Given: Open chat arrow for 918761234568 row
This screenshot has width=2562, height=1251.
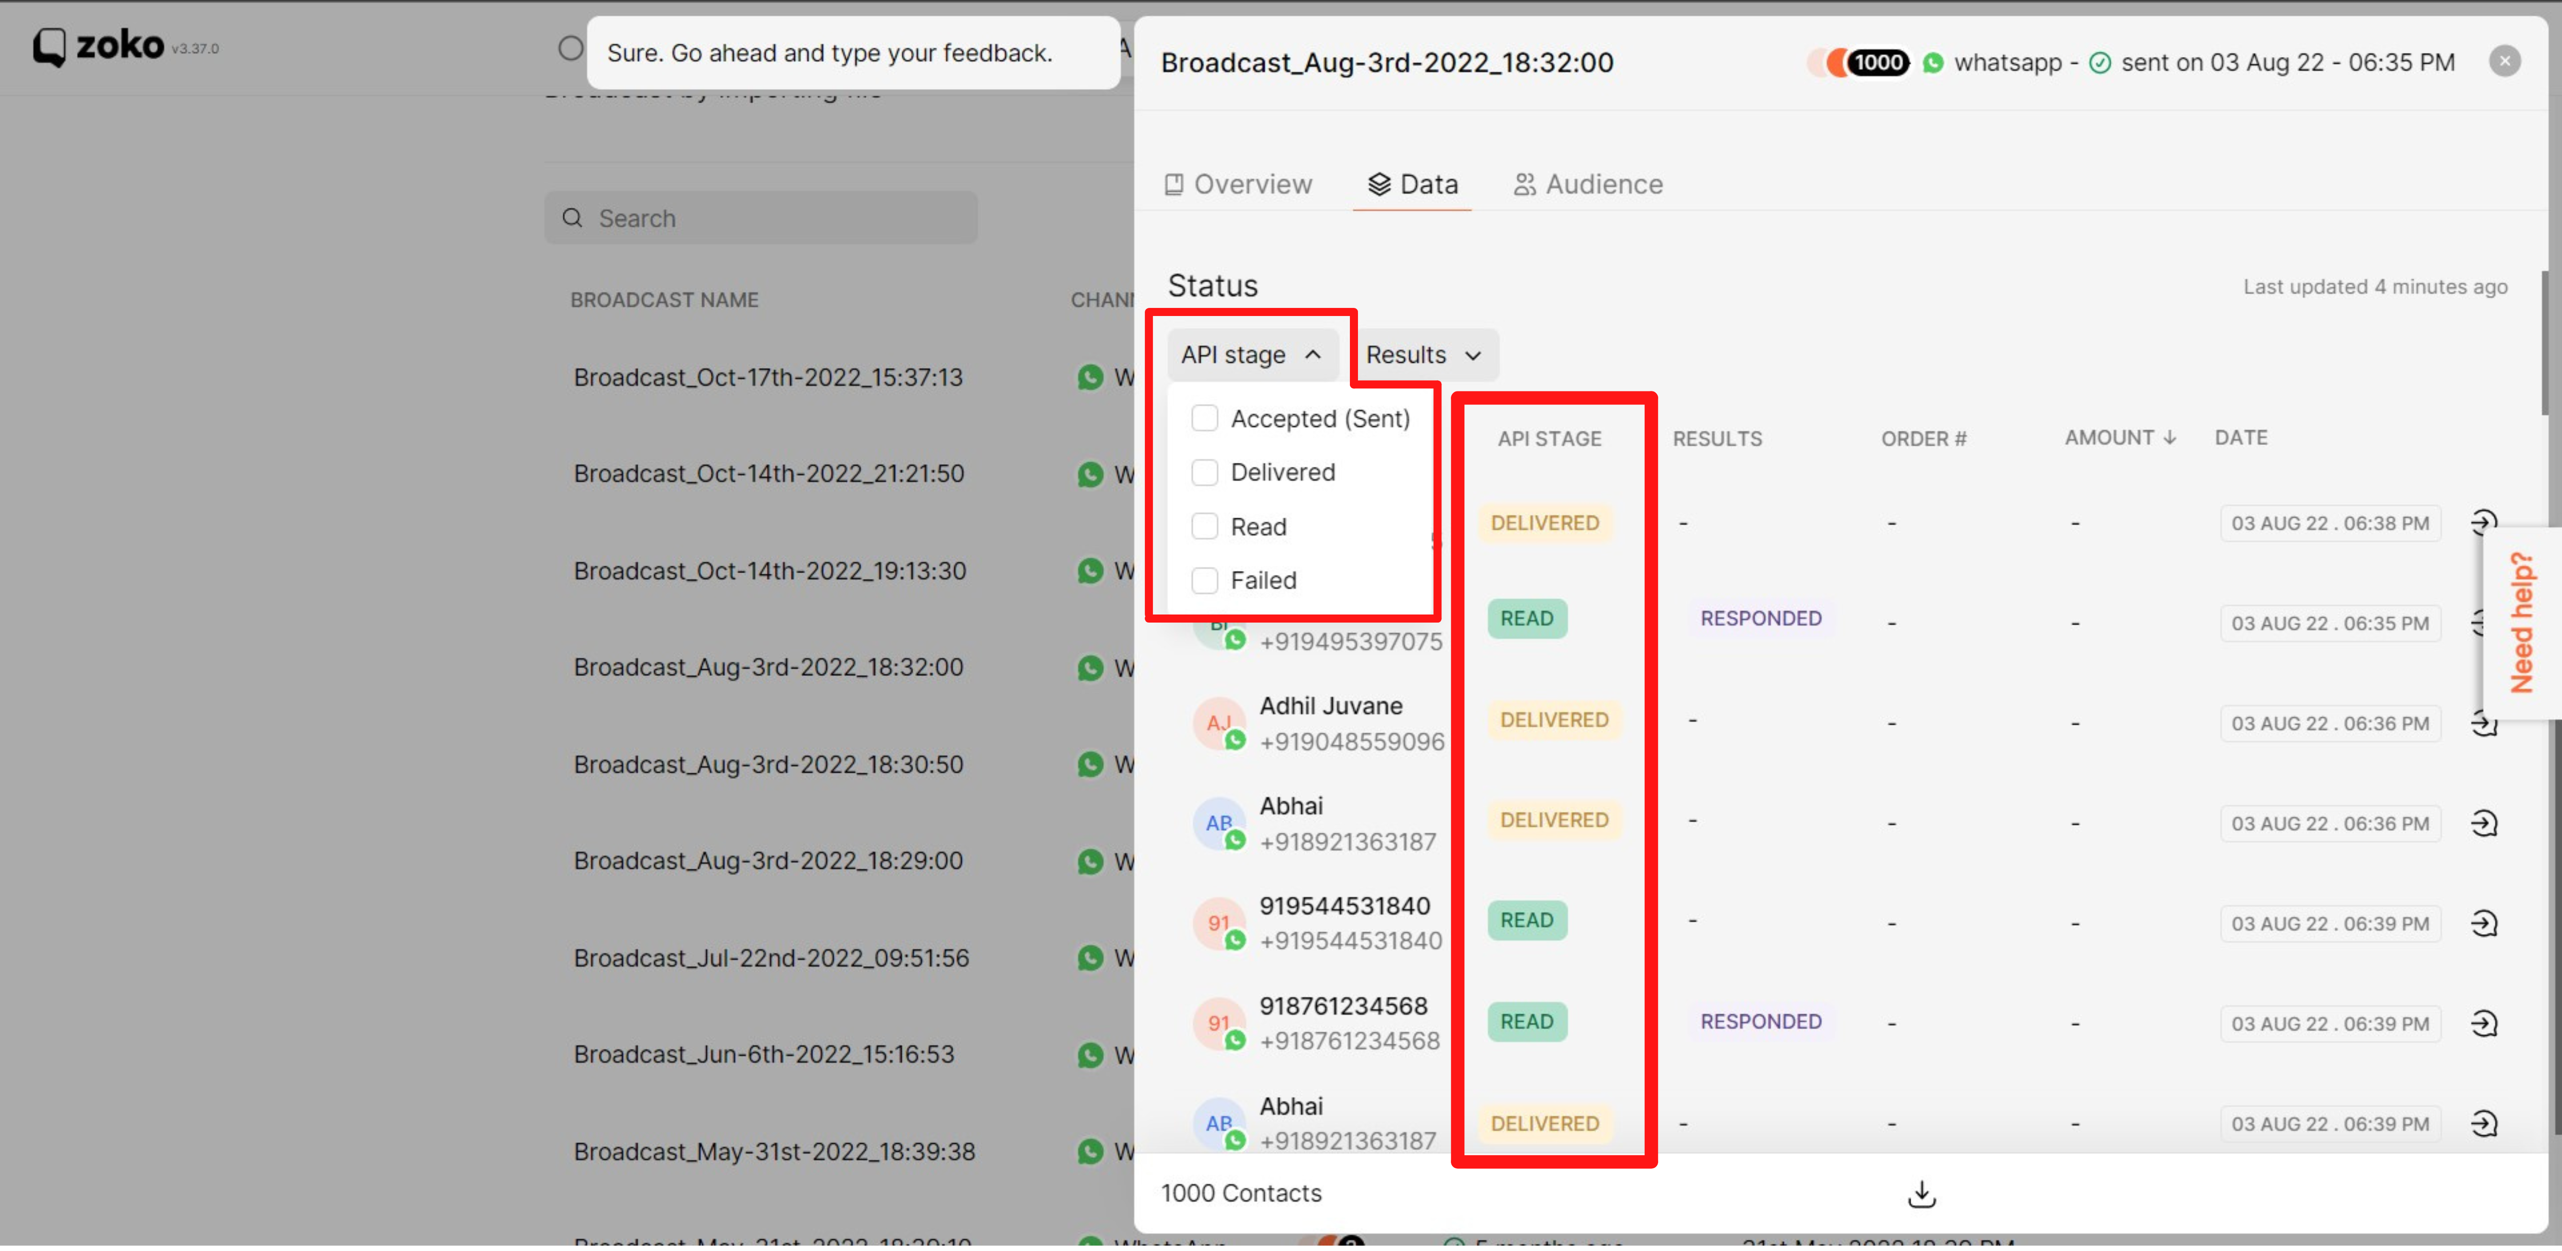Looking at the screenshot, I should click(2483, 1023).
